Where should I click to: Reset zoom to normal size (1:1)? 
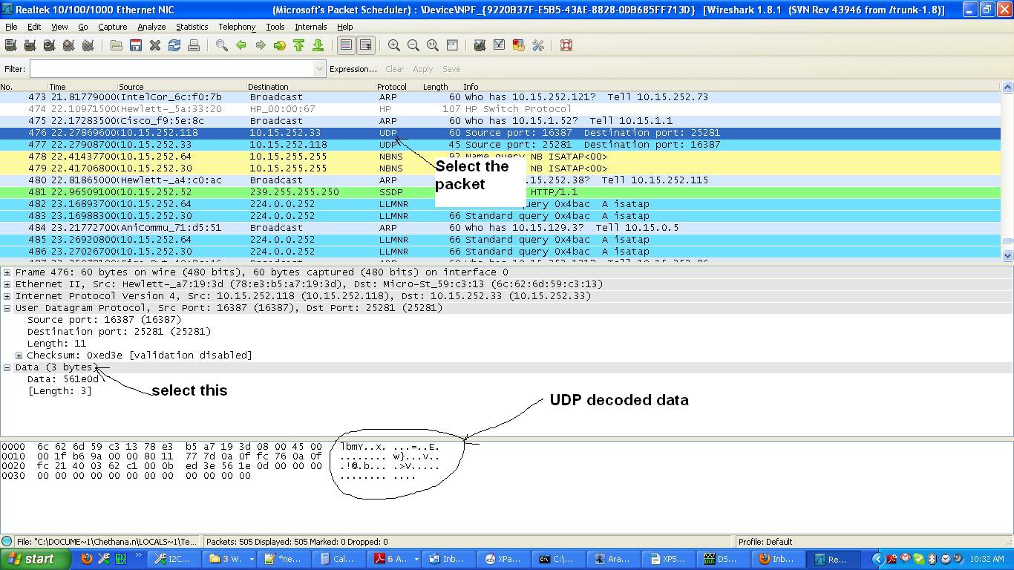(x=433, y=45)
